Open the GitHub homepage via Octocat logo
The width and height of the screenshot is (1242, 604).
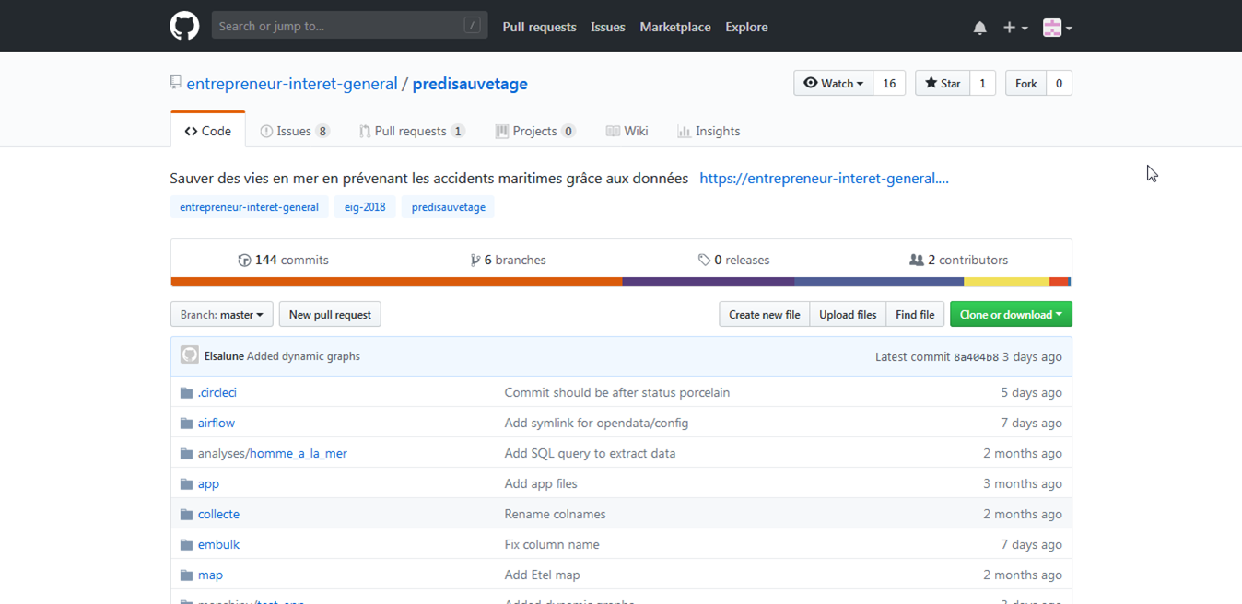[x=184, y=26]
